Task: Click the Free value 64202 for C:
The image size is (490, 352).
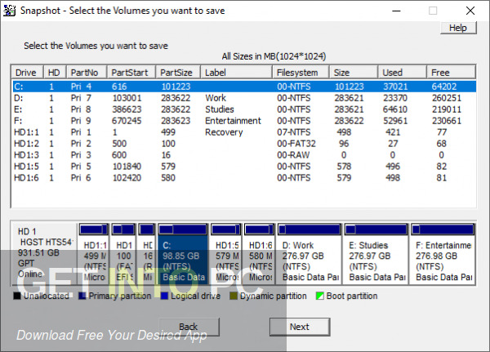Action: [x=444, y=87]
